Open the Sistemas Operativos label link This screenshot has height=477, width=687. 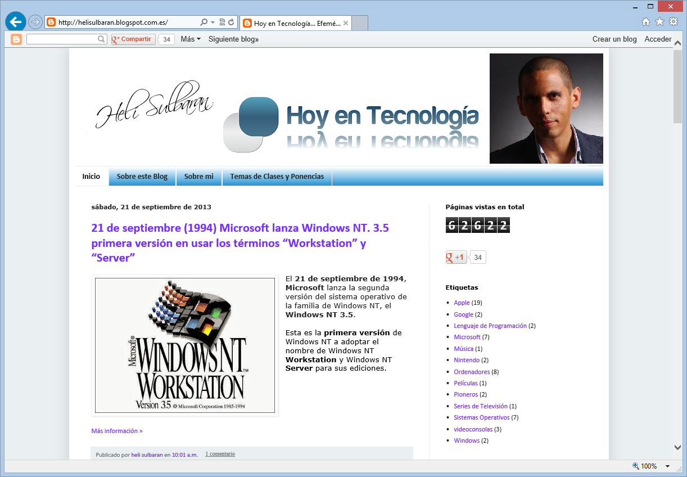click(x=482, y=417)
